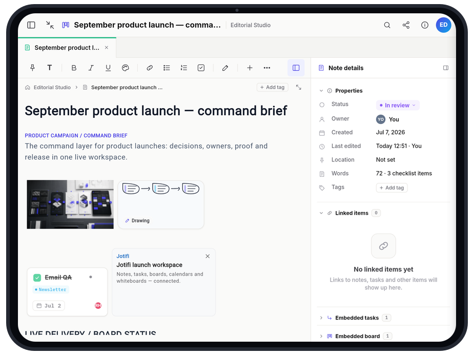Click Add tag button near breadcrumb
474x355 pixels.
tap(273, 87)
